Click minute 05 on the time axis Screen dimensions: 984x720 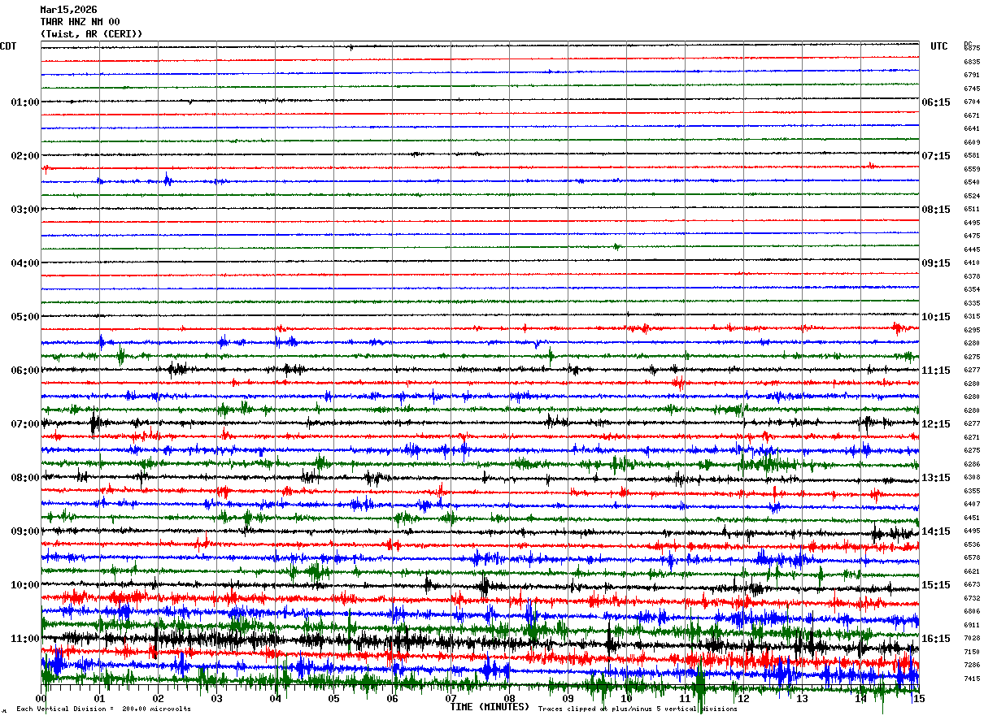(x=334, y=699)
